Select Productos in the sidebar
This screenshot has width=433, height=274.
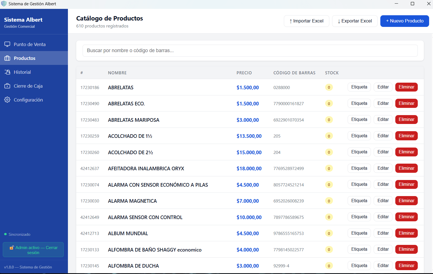pos(34,58)
